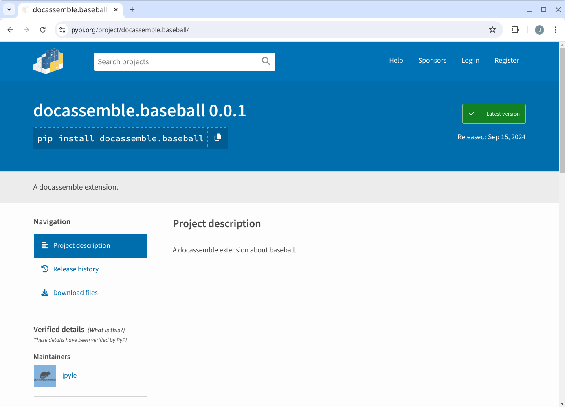Image resolution: width=565 pixels, height=407 pixels.
Task: Click the page vertical scrollbar thumb
Action: click(562, 111)
